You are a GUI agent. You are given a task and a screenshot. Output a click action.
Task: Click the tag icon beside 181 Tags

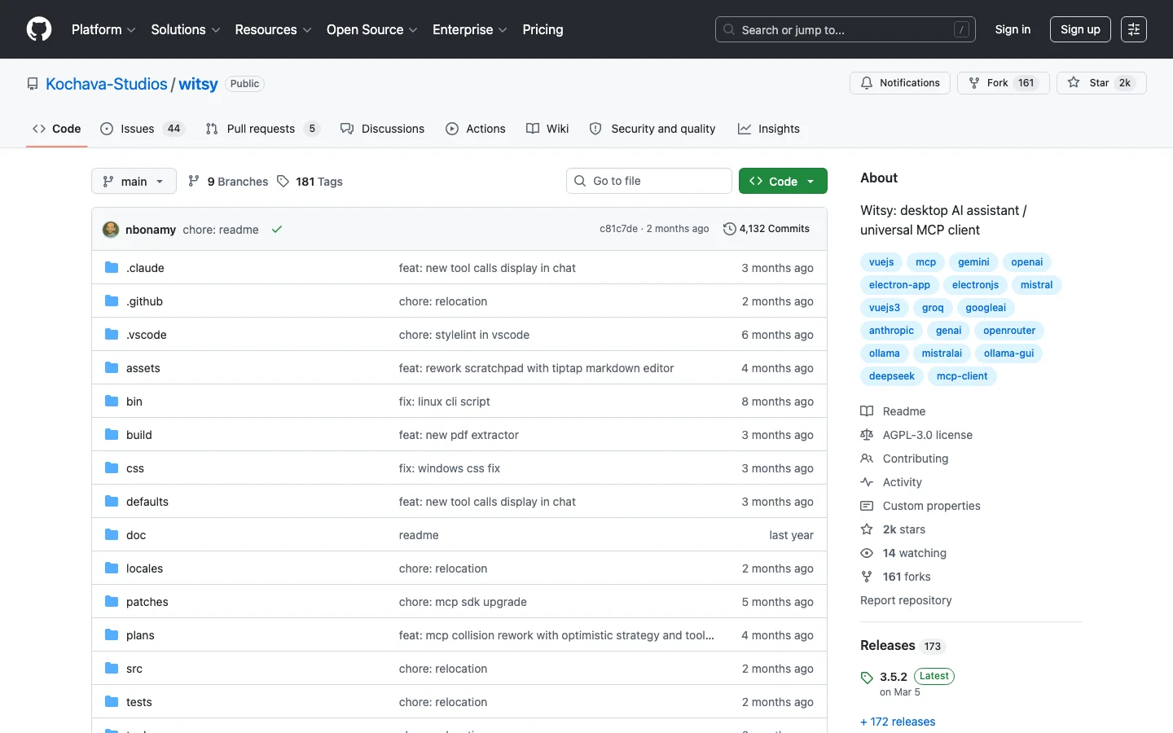tap(283, 181)
